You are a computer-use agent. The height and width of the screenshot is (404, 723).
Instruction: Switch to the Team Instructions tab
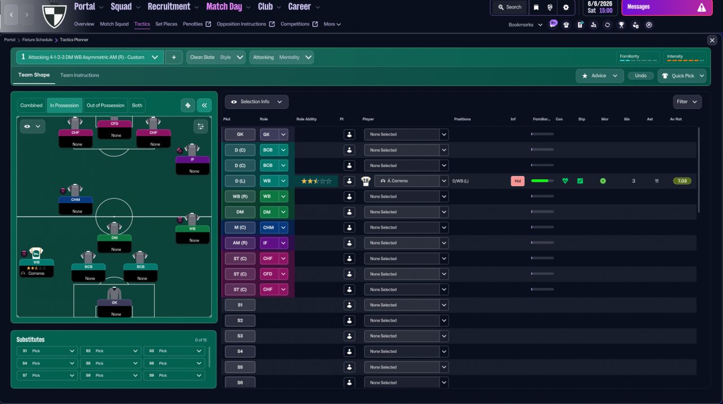(x=80, y=75)
